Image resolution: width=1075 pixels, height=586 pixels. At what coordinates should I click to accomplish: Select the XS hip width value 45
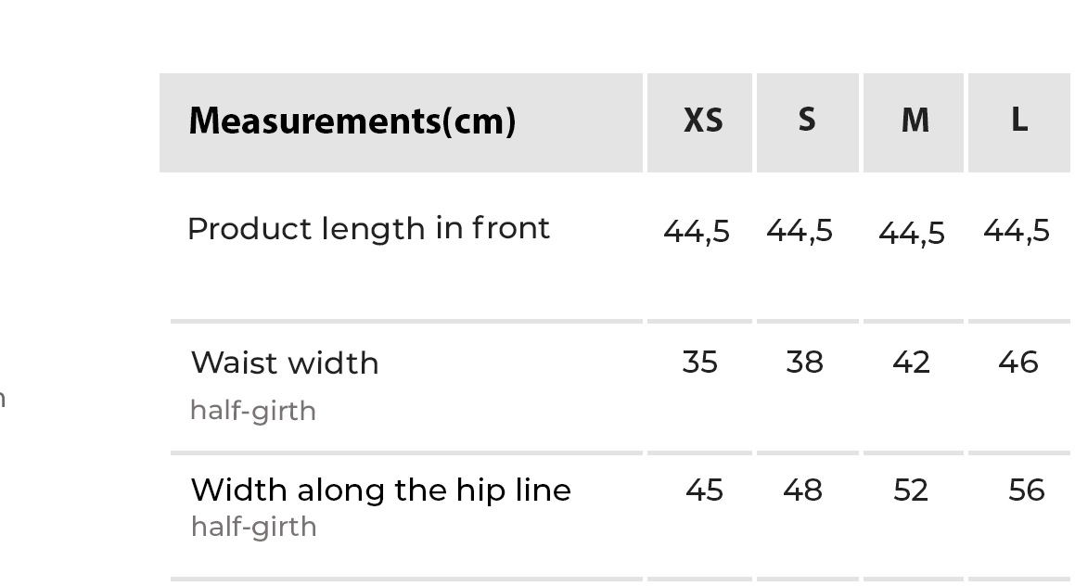pyautogui.click(x=704, y=490)
